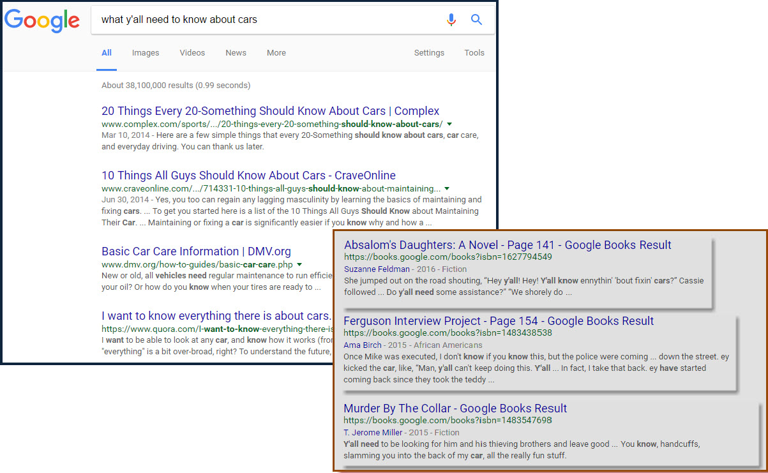The width and height of the screenshot is (768, 473).
Task: Click the magnifying glass search button
Action: 476,20
